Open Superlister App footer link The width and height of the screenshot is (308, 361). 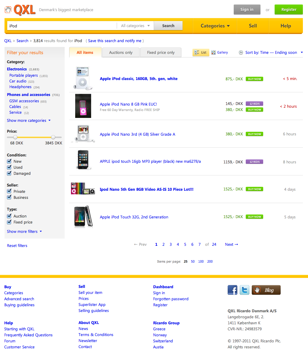[92, 304]
